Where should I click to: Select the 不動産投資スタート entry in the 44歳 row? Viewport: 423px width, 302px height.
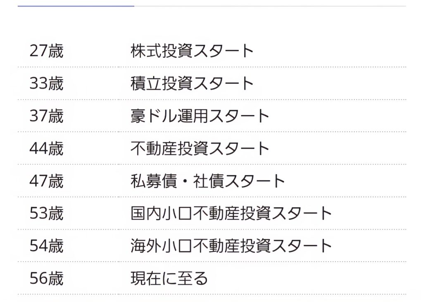click(x=200, y=149)
